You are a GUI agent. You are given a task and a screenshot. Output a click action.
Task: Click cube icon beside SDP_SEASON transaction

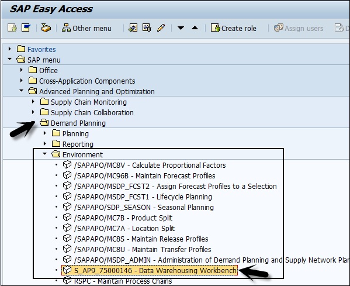pyautogui.click(x=67, y=206)
